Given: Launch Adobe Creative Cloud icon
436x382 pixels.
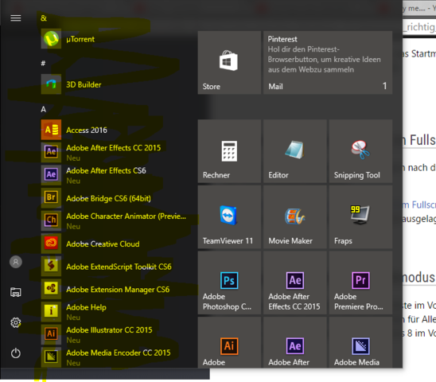Looking at the screenshot, I should (x=51, y=244).
